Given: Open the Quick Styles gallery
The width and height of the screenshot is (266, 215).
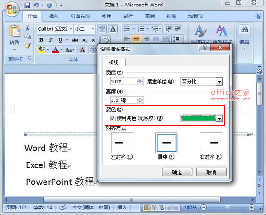Looking at the screenshot, I should [201, 34].
